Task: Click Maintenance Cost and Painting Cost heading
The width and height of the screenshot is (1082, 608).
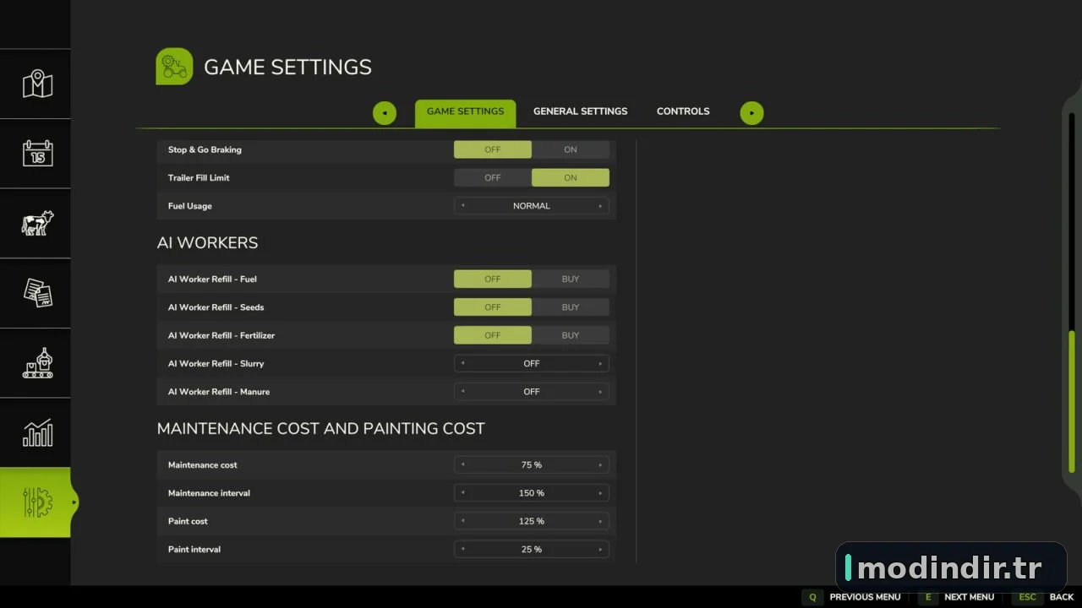Action: click(x=321, y=429)
